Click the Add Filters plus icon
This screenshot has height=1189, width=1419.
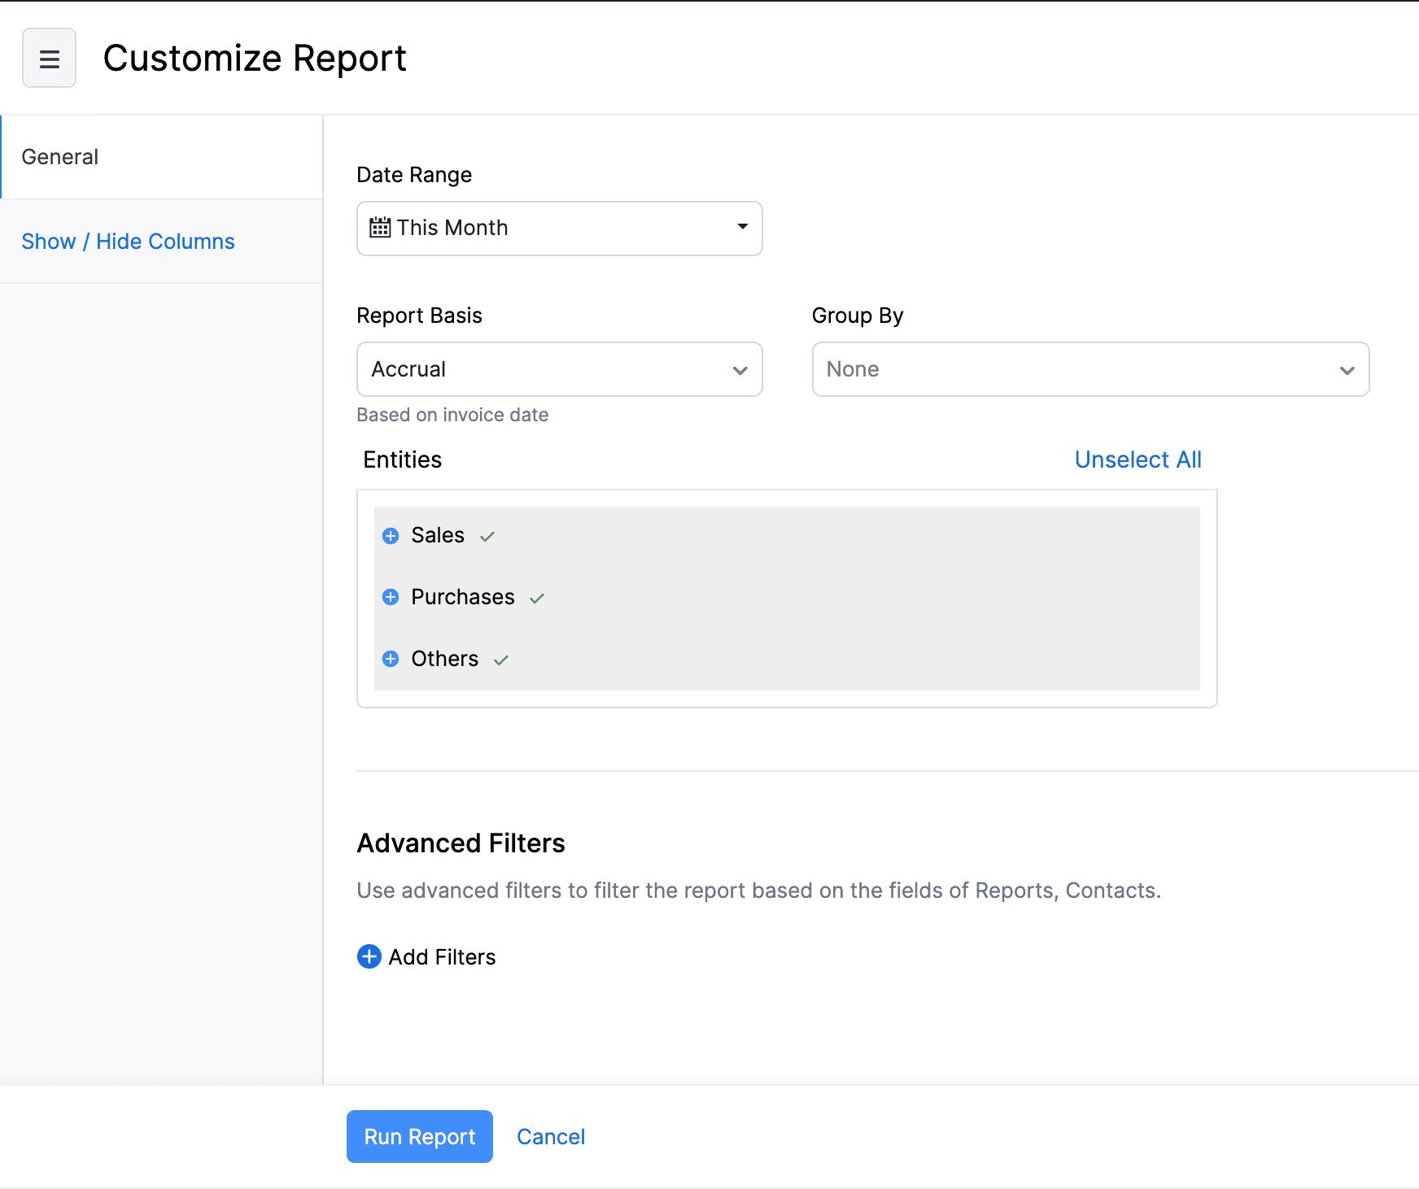coord(369,957)
